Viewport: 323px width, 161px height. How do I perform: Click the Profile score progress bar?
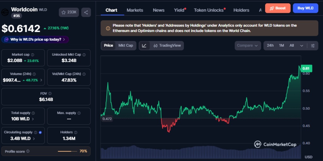[x=68, y=151]
